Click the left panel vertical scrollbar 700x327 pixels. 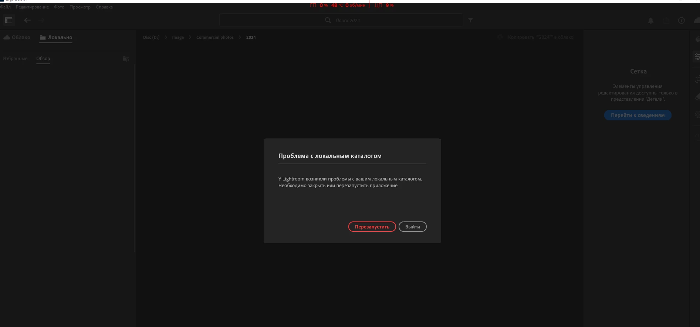[135, 158]
